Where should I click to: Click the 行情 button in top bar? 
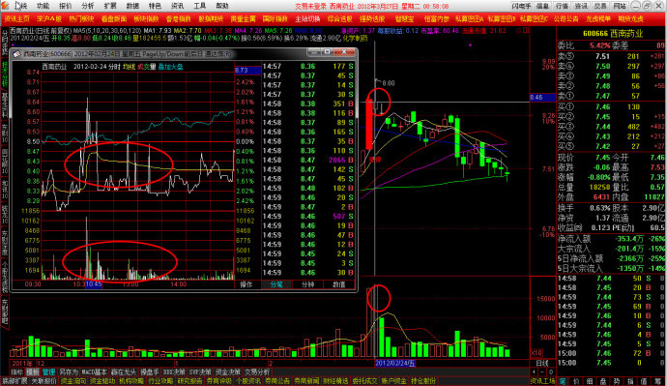(x=562, y=6)
